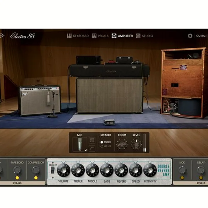Click the Studio tab grille icon
Viewport: 208px width, 208px height.
[x=138, y=36]
